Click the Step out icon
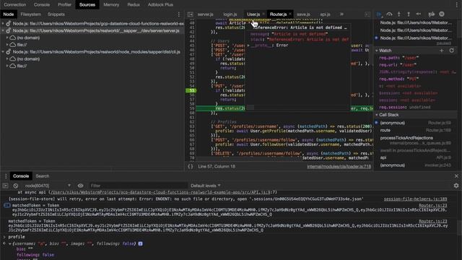The image size is (462, 260). (x=409, y=14)
